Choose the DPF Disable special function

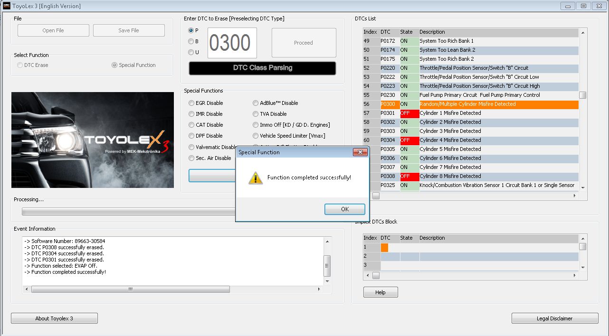click(x=191, y=136)
